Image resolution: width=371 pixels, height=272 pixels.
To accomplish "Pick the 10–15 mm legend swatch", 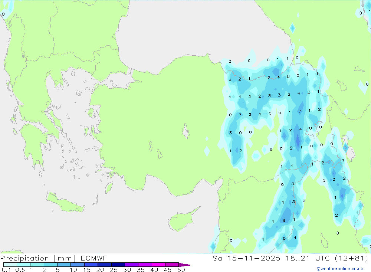I will [78, 265].
